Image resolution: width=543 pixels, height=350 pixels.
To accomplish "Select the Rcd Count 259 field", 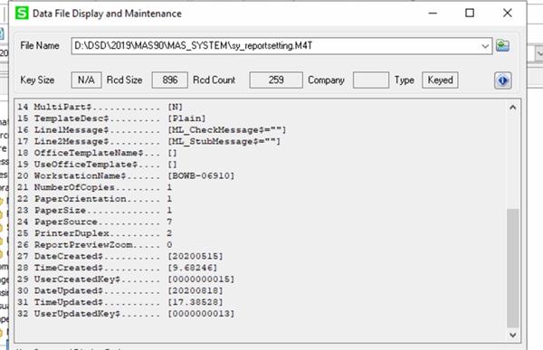I will 276,80.
